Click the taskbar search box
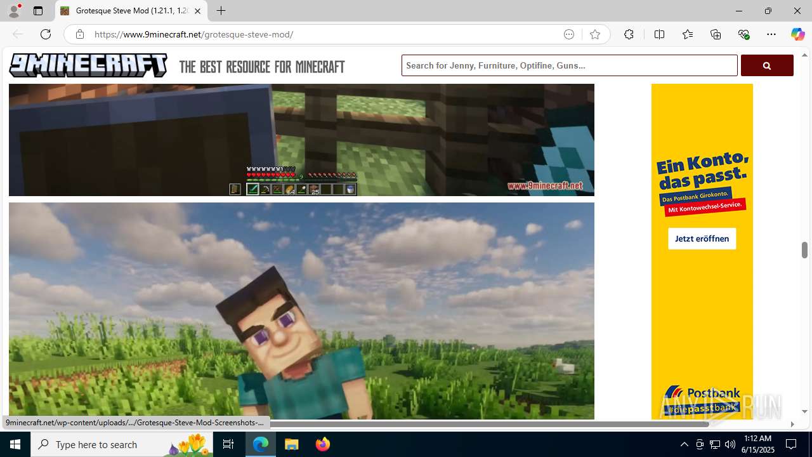Viewport: 812px width, 457px height. click(122, 444)
